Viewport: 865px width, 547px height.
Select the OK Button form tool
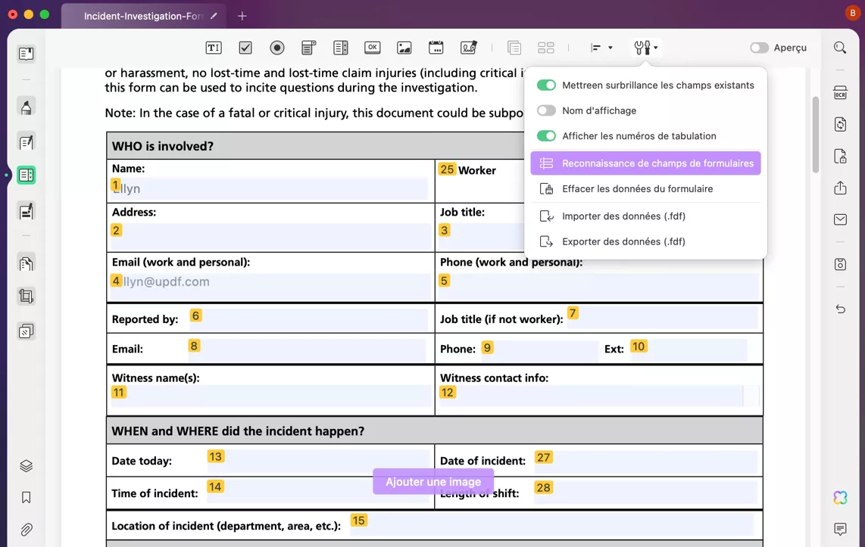pyautogui.click(x=372, y=48)
